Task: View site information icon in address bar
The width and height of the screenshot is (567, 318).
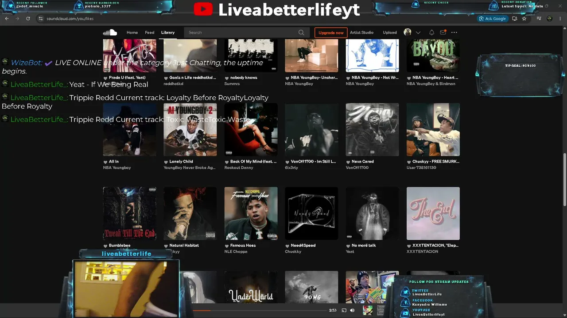Action: [x=41, y=19]
